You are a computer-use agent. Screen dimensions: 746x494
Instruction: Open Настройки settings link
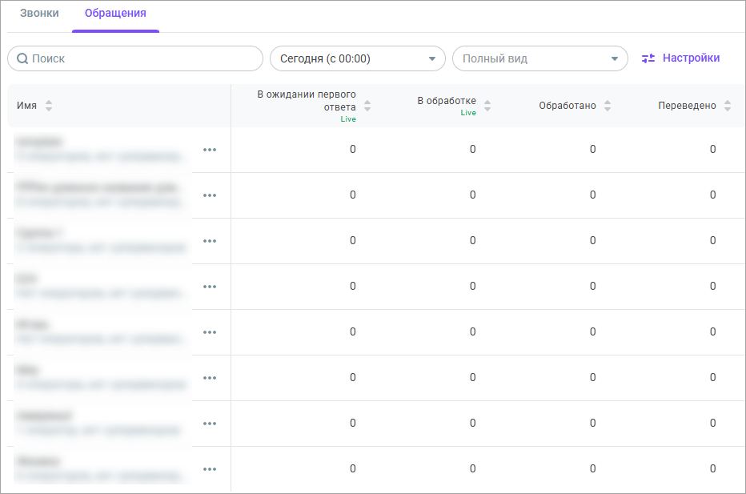pos(691,58)
